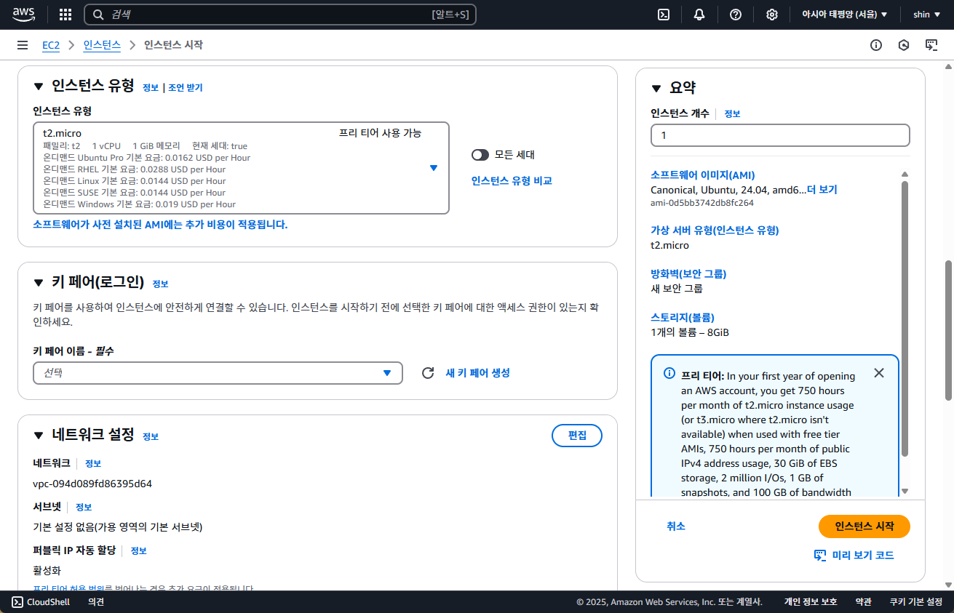Open 인스턴스 유형 비교 link

tap(512, 181)
